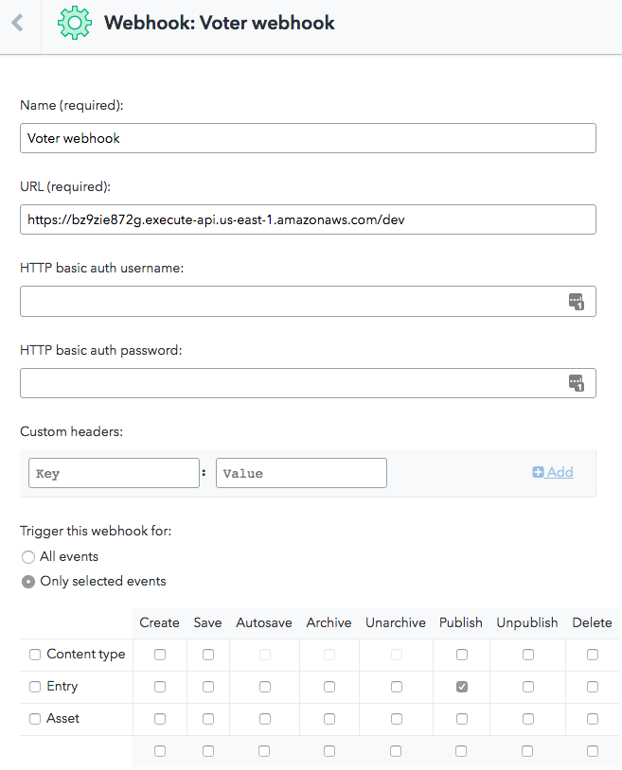Check the Entry row select-all checkbox

pyautogui.click(x=35, y=687)
